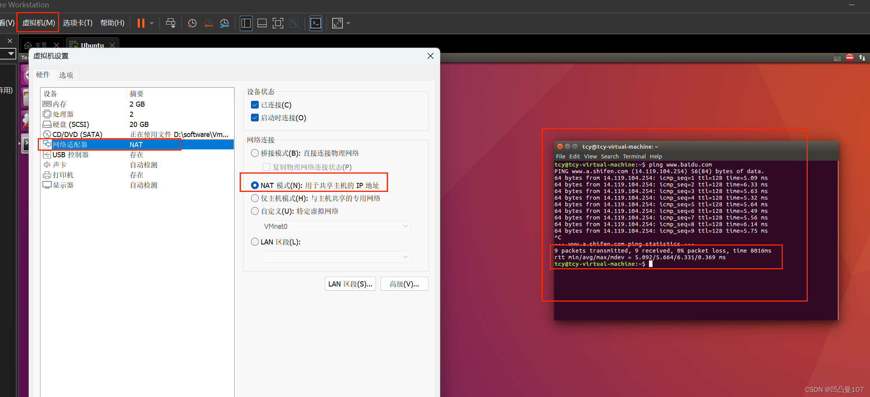
Task: Select the 网络适配器 device row
Action: (x=137, y=144)
